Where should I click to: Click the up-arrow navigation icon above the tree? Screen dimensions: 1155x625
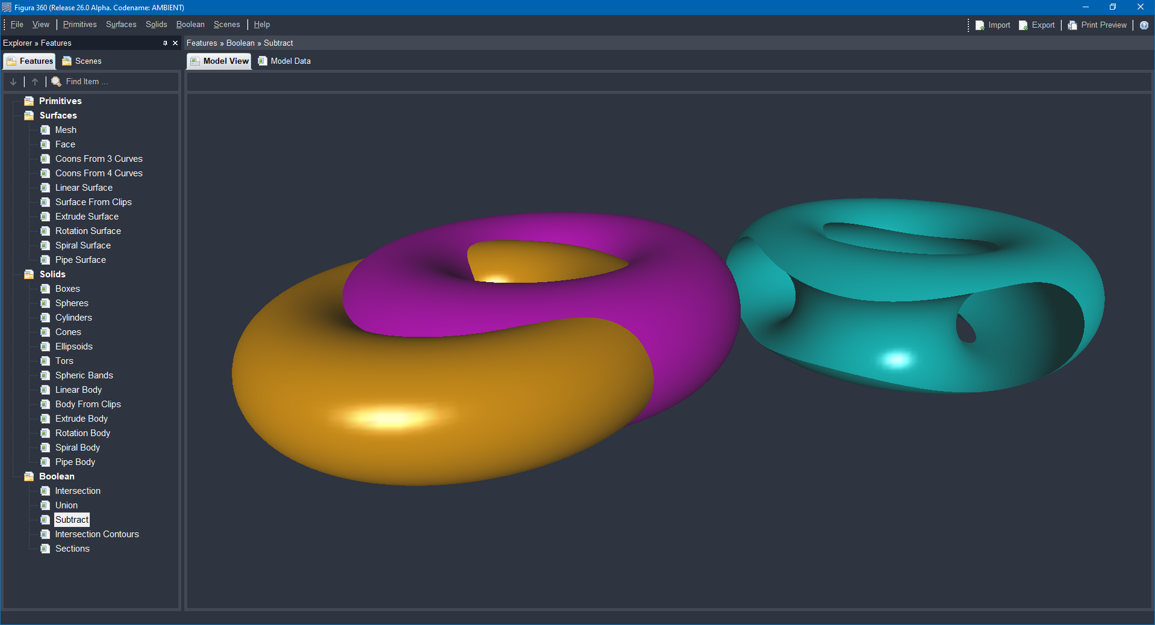click(x=35, y=81)
